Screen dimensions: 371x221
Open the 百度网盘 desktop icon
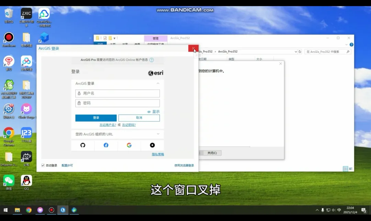[26, 63]
